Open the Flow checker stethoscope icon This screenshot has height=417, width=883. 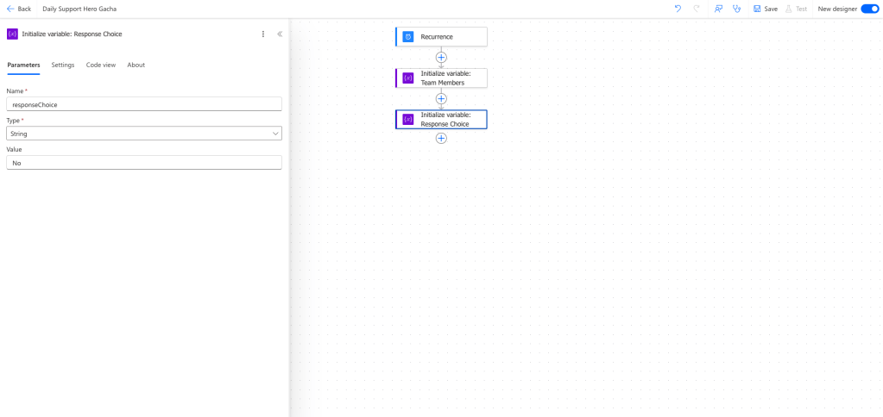(736, 9)
